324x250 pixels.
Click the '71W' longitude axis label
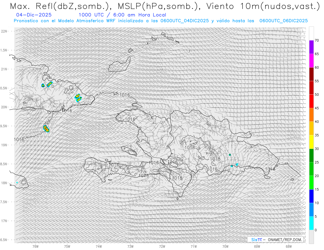coord(194,246)
